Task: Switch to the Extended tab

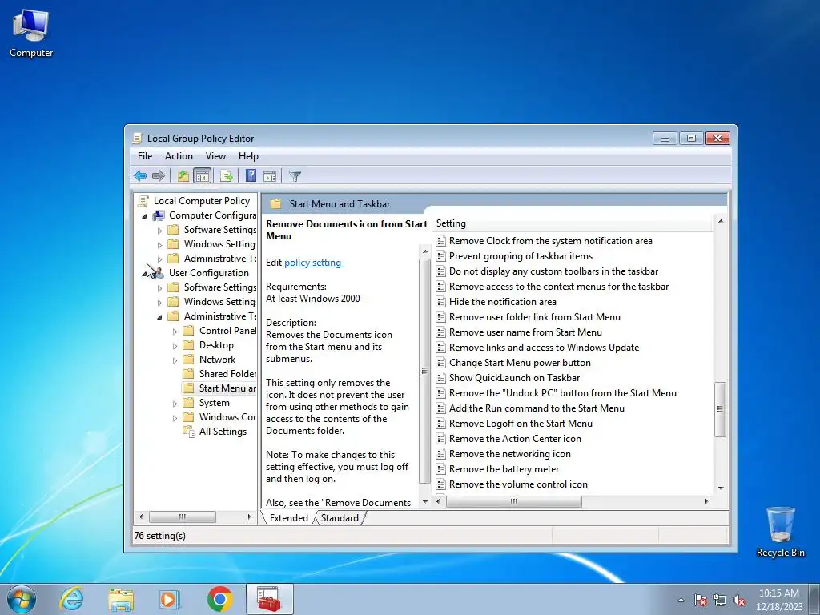Action: tap(288, 518)
